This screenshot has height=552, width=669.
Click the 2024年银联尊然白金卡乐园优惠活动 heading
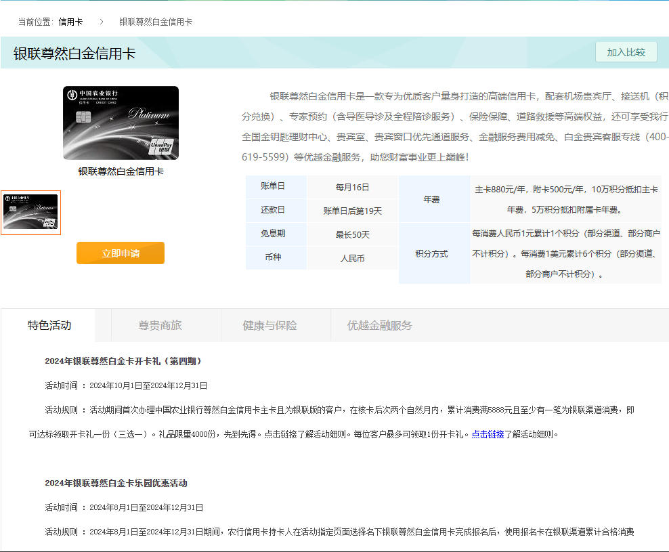point(116,483)
